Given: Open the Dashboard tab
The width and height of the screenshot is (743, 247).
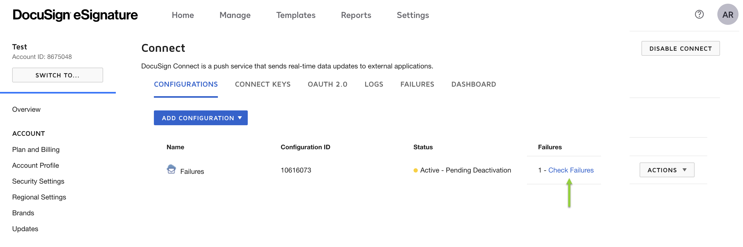Looking at the screenshot, I should coord(473,85).
